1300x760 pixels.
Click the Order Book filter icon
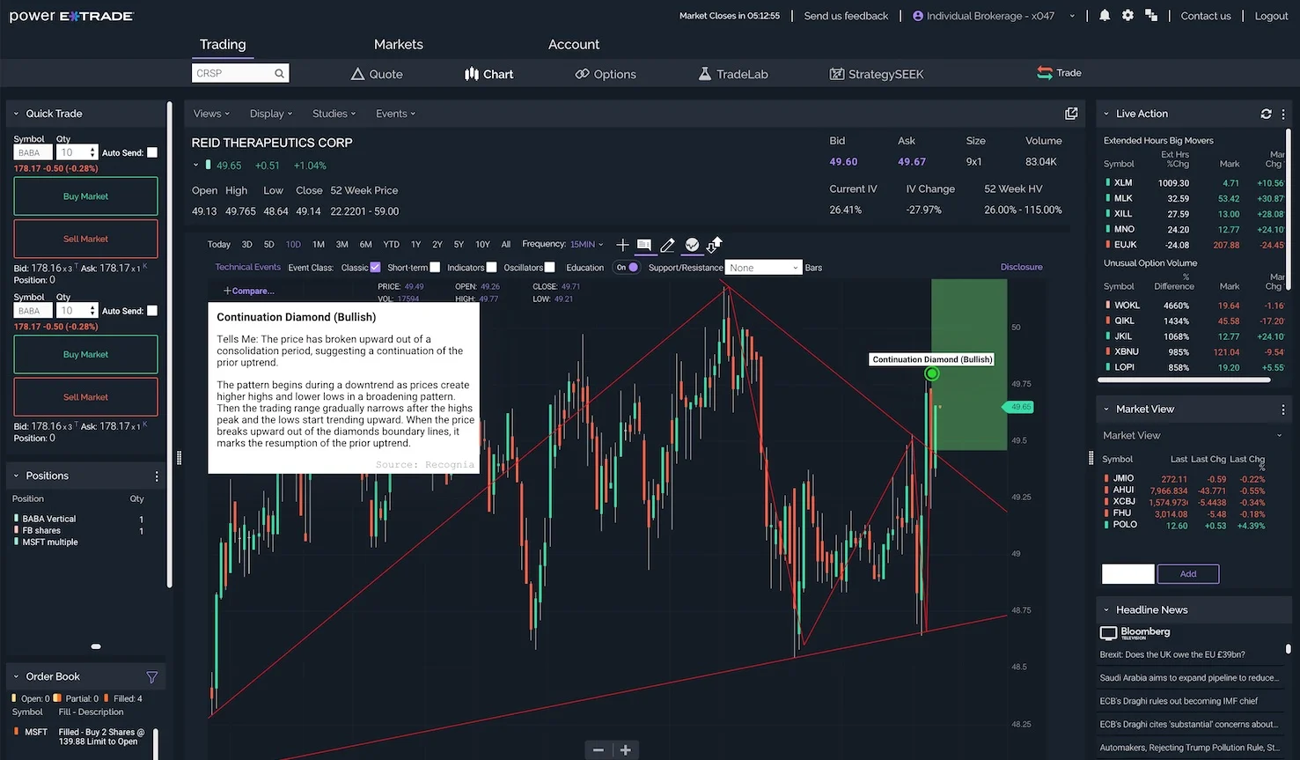(151, 677)
